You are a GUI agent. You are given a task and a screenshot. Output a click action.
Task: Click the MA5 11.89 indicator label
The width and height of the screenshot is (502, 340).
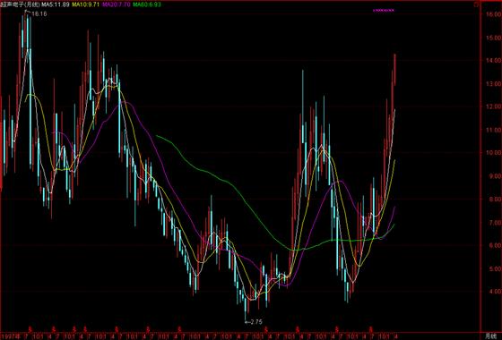click(56, 4)
